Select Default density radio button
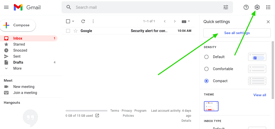This screenshot has width=275, height=129. 207,57
